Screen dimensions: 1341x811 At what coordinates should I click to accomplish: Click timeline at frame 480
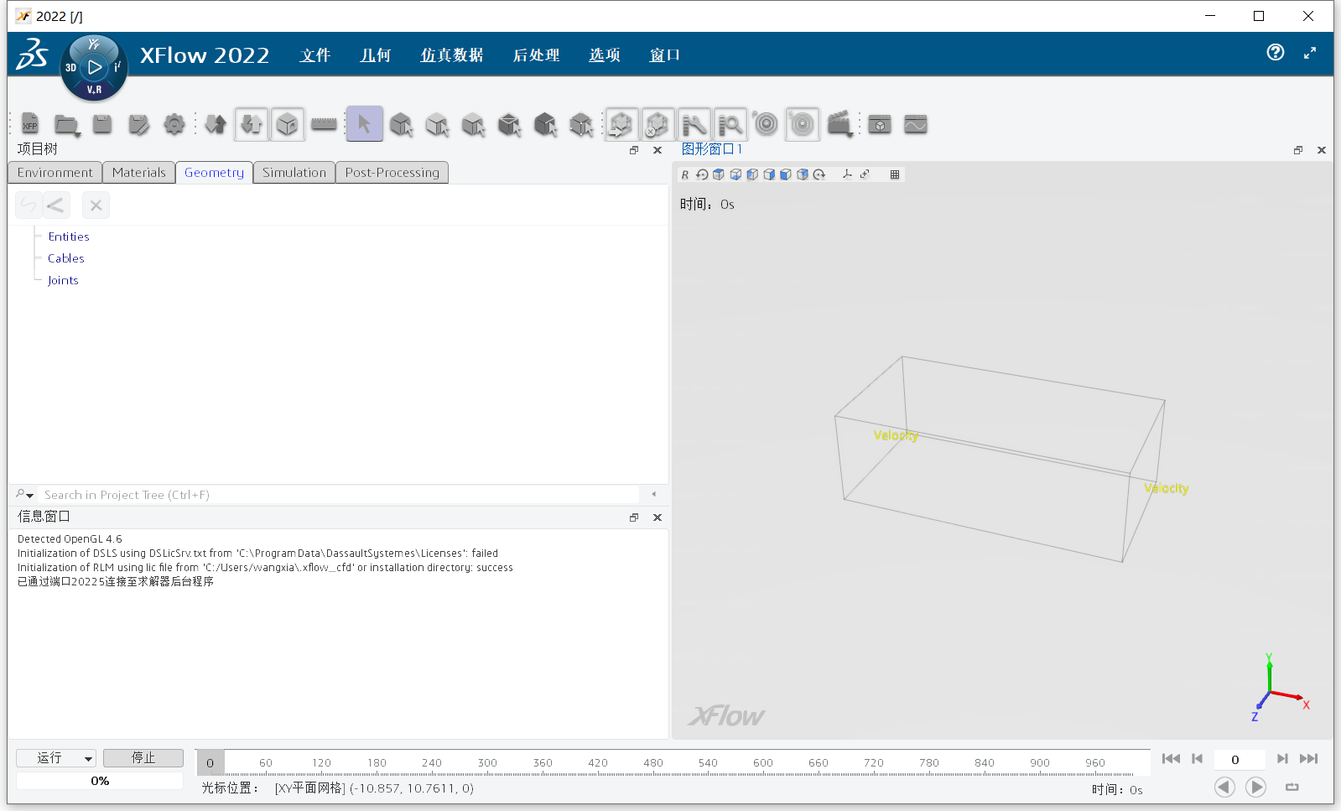tap(653, 762)
